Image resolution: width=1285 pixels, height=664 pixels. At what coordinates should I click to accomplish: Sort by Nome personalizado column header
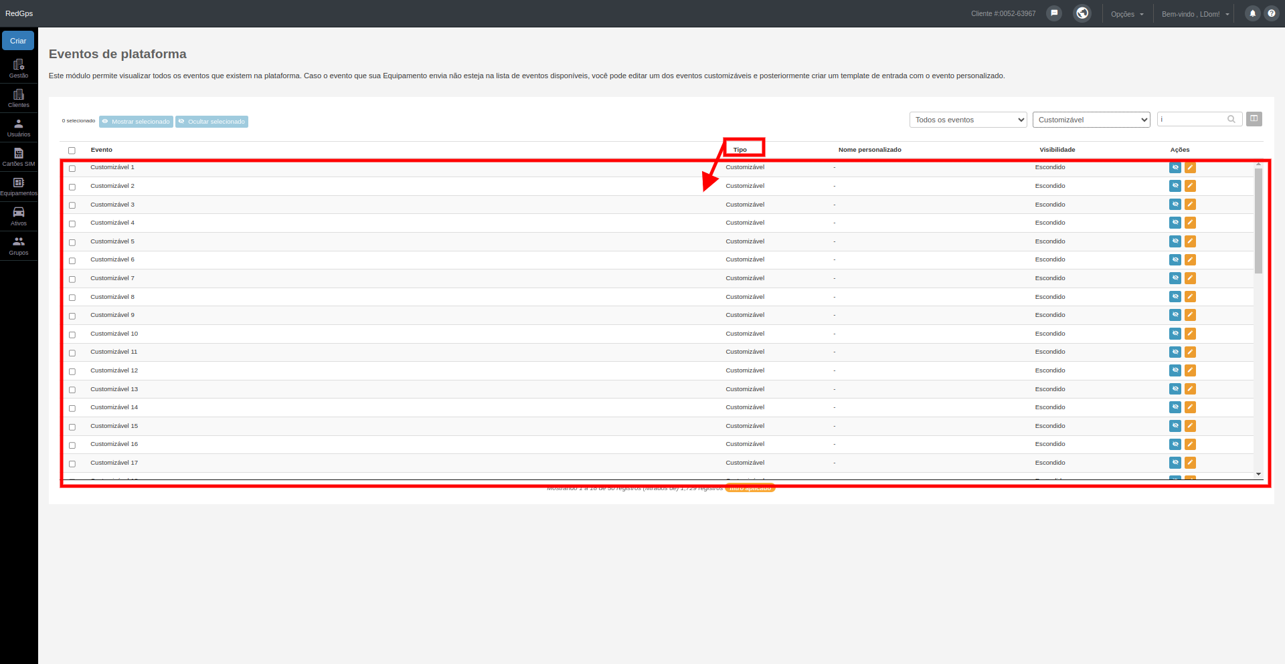870,150
